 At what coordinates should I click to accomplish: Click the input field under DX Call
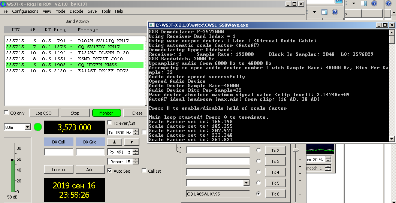58,152
